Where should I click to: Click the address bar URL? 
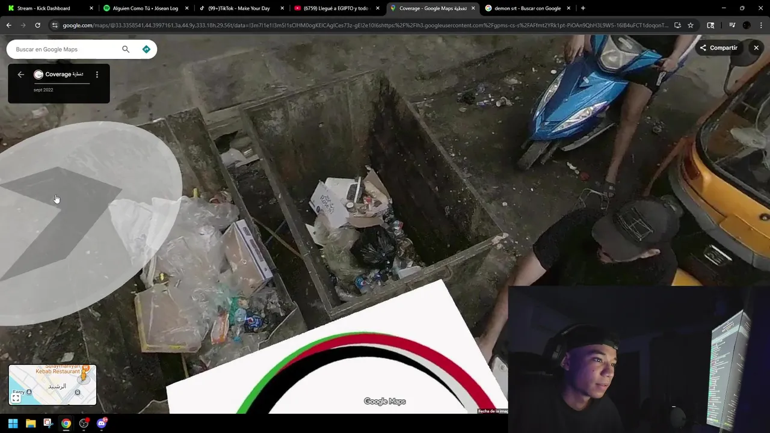365,25
